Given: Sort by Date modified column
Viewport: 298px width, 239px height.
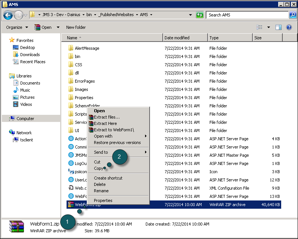Looking at the screenshot, I should [x=185, y=38].
